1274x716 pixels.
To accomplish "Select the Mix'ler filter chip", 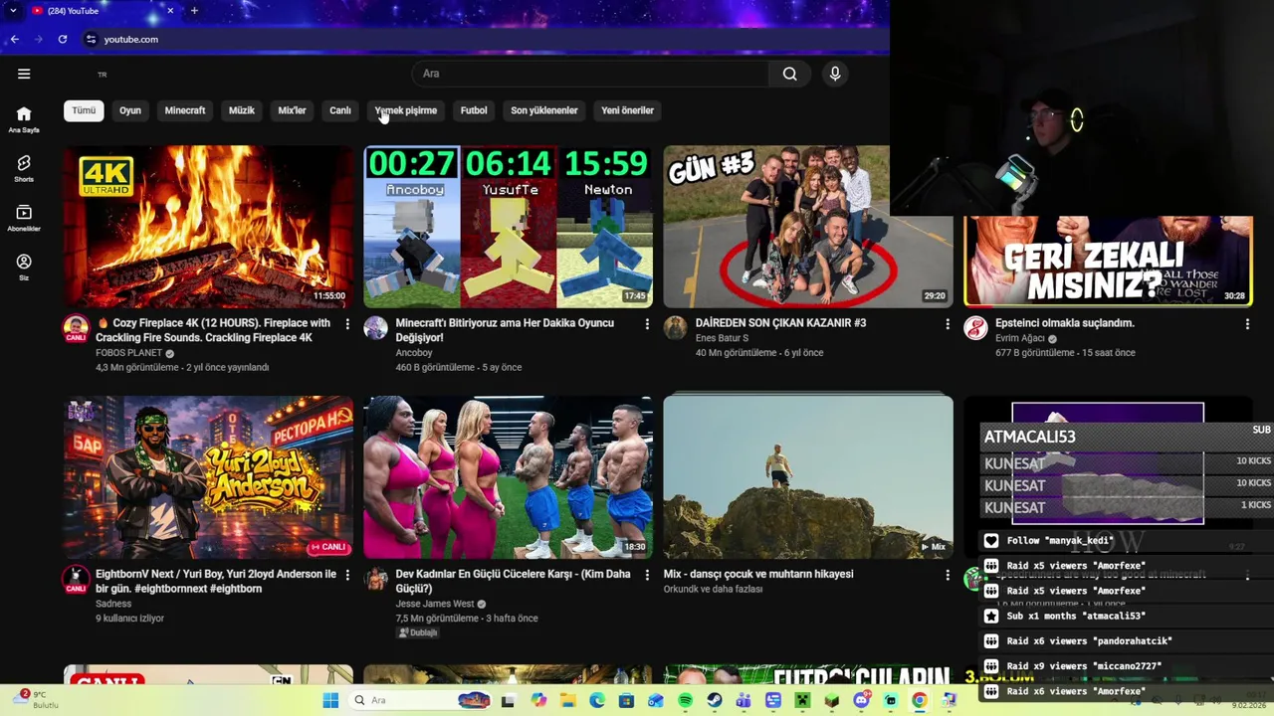I will [292, 110].
